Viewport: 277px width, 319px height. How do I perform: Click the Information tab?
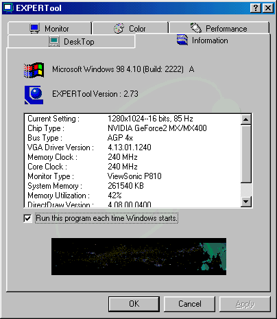click(202, 40)
